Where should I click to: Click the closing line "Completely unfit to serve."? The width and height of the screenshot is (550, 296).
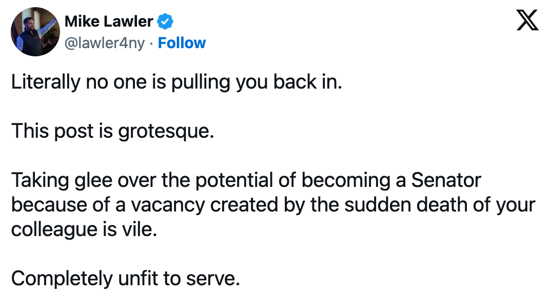pyautogui.click(x=126, y=279)
